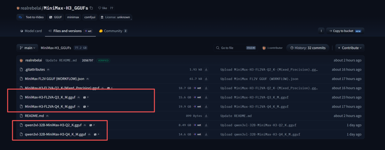This screenshot has width=385, height=150.
Task: Click the xet badge on the 8.49 GB row
Action: (197, 125)
